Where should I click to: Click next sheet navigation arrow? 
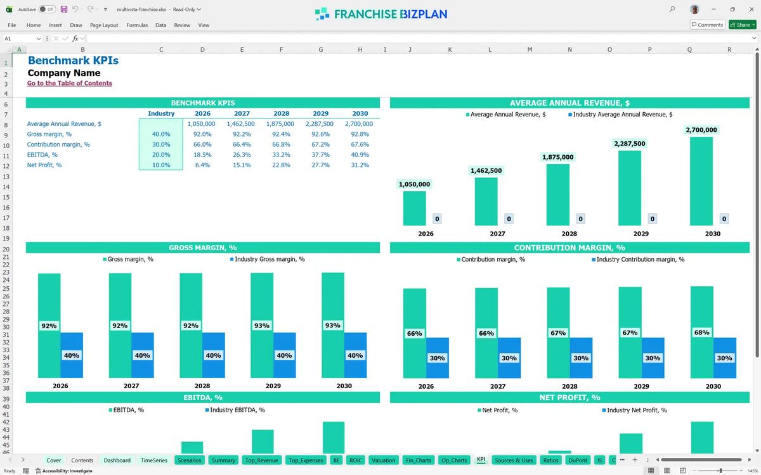23,460
